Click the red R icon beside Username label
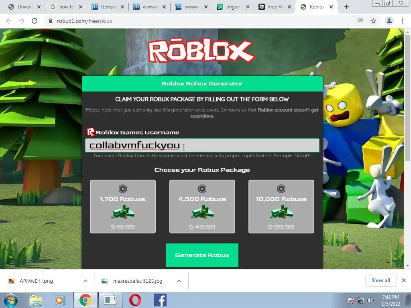411x308 pixels. click(x=90, y=132)
